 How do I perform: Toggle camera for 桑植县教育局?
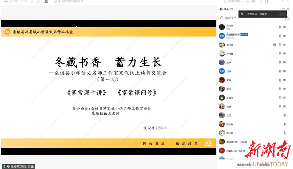pos(285,36)
